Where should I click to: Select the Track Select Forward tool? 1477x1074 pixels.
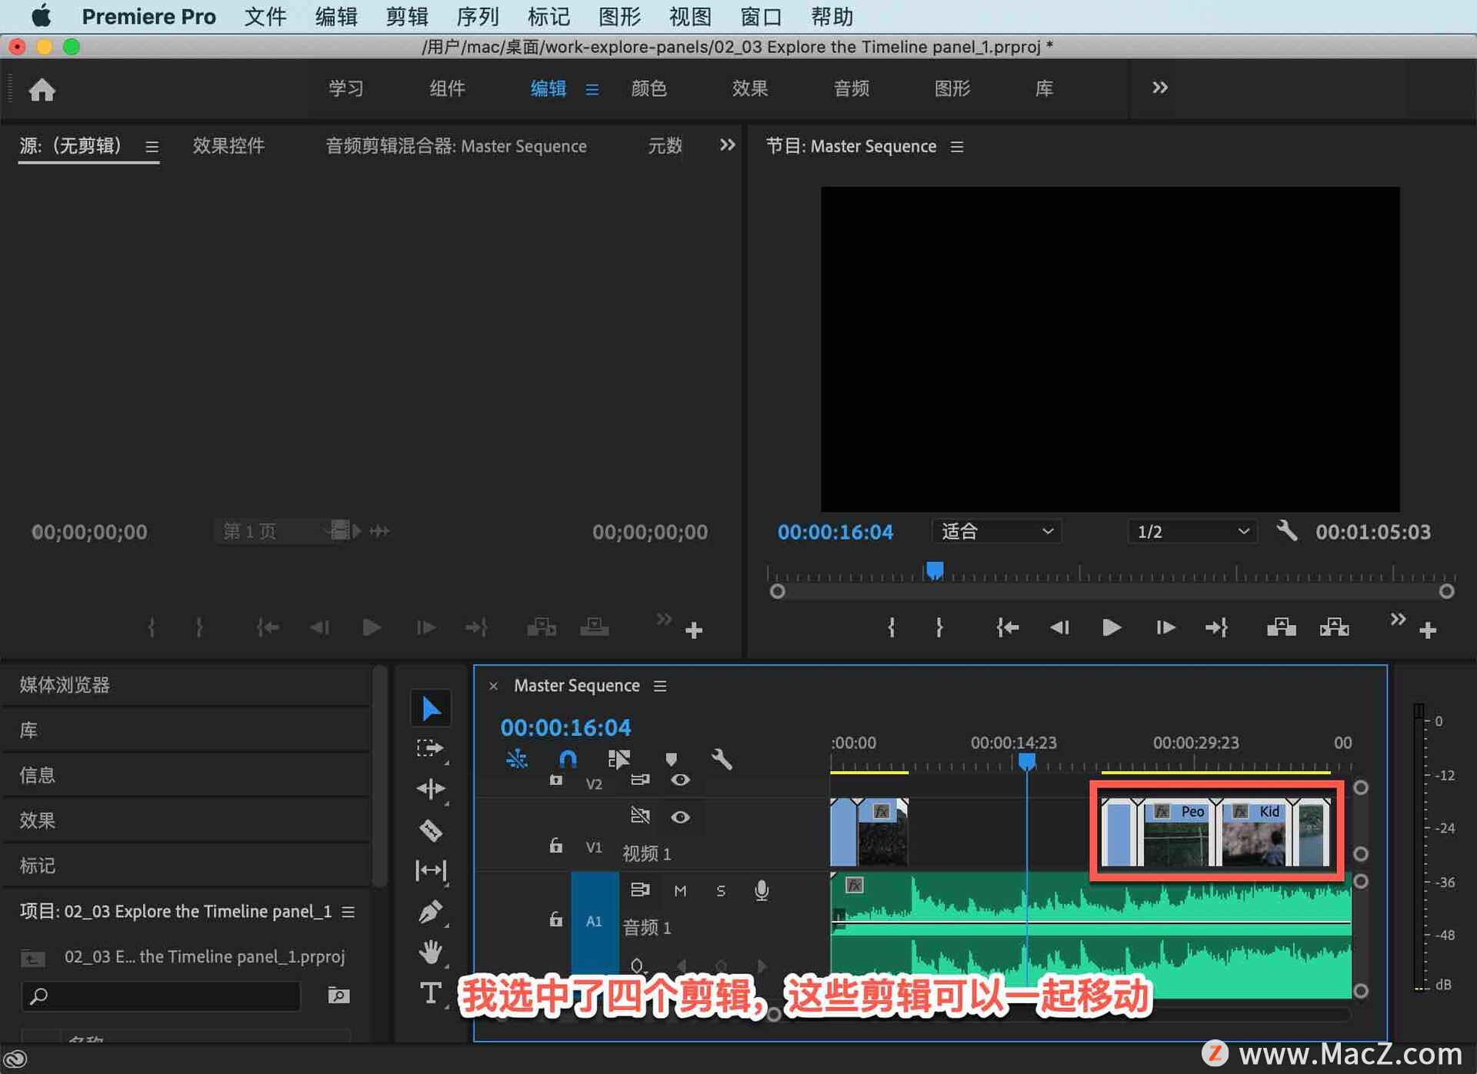pyautogui.click(x=431, y=749)
